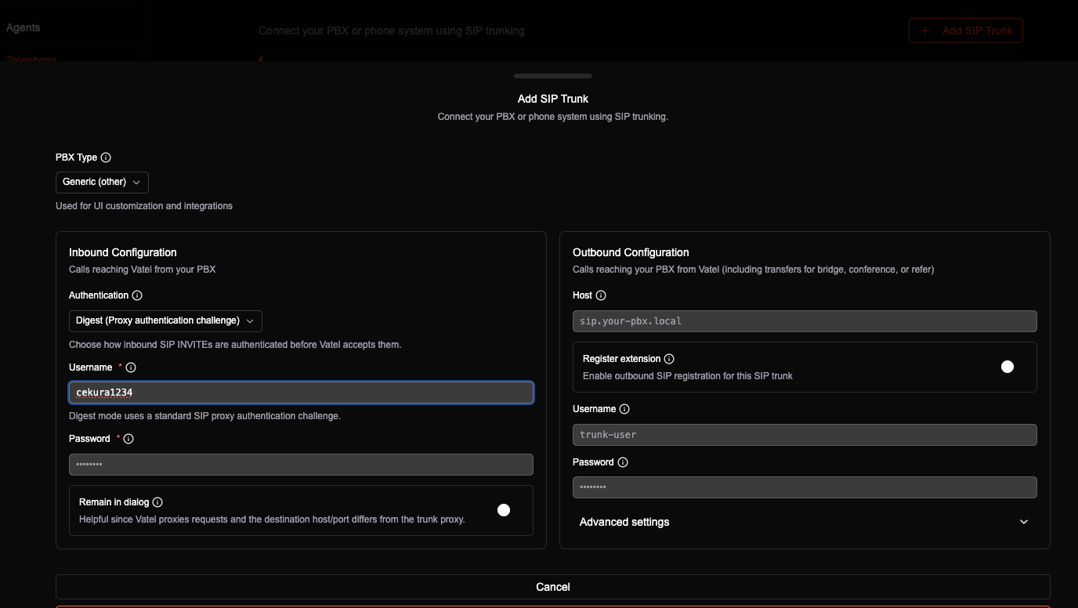Screen dimensions: 1078x608
Task: Click the Host field sip.your-pbx.local
Action: point(805,321)
